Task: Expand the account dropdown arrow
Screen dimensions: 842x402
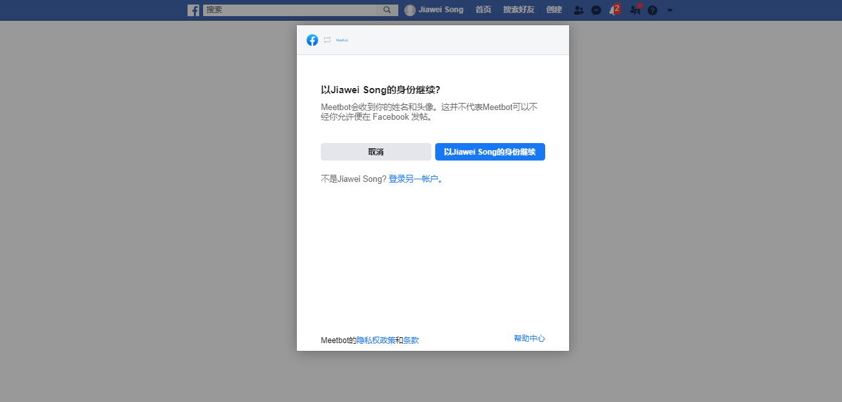Action: pos(670,10)
